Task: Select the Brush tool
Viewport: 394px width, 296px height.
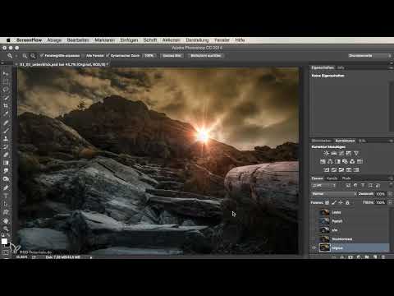Action: 6,131
